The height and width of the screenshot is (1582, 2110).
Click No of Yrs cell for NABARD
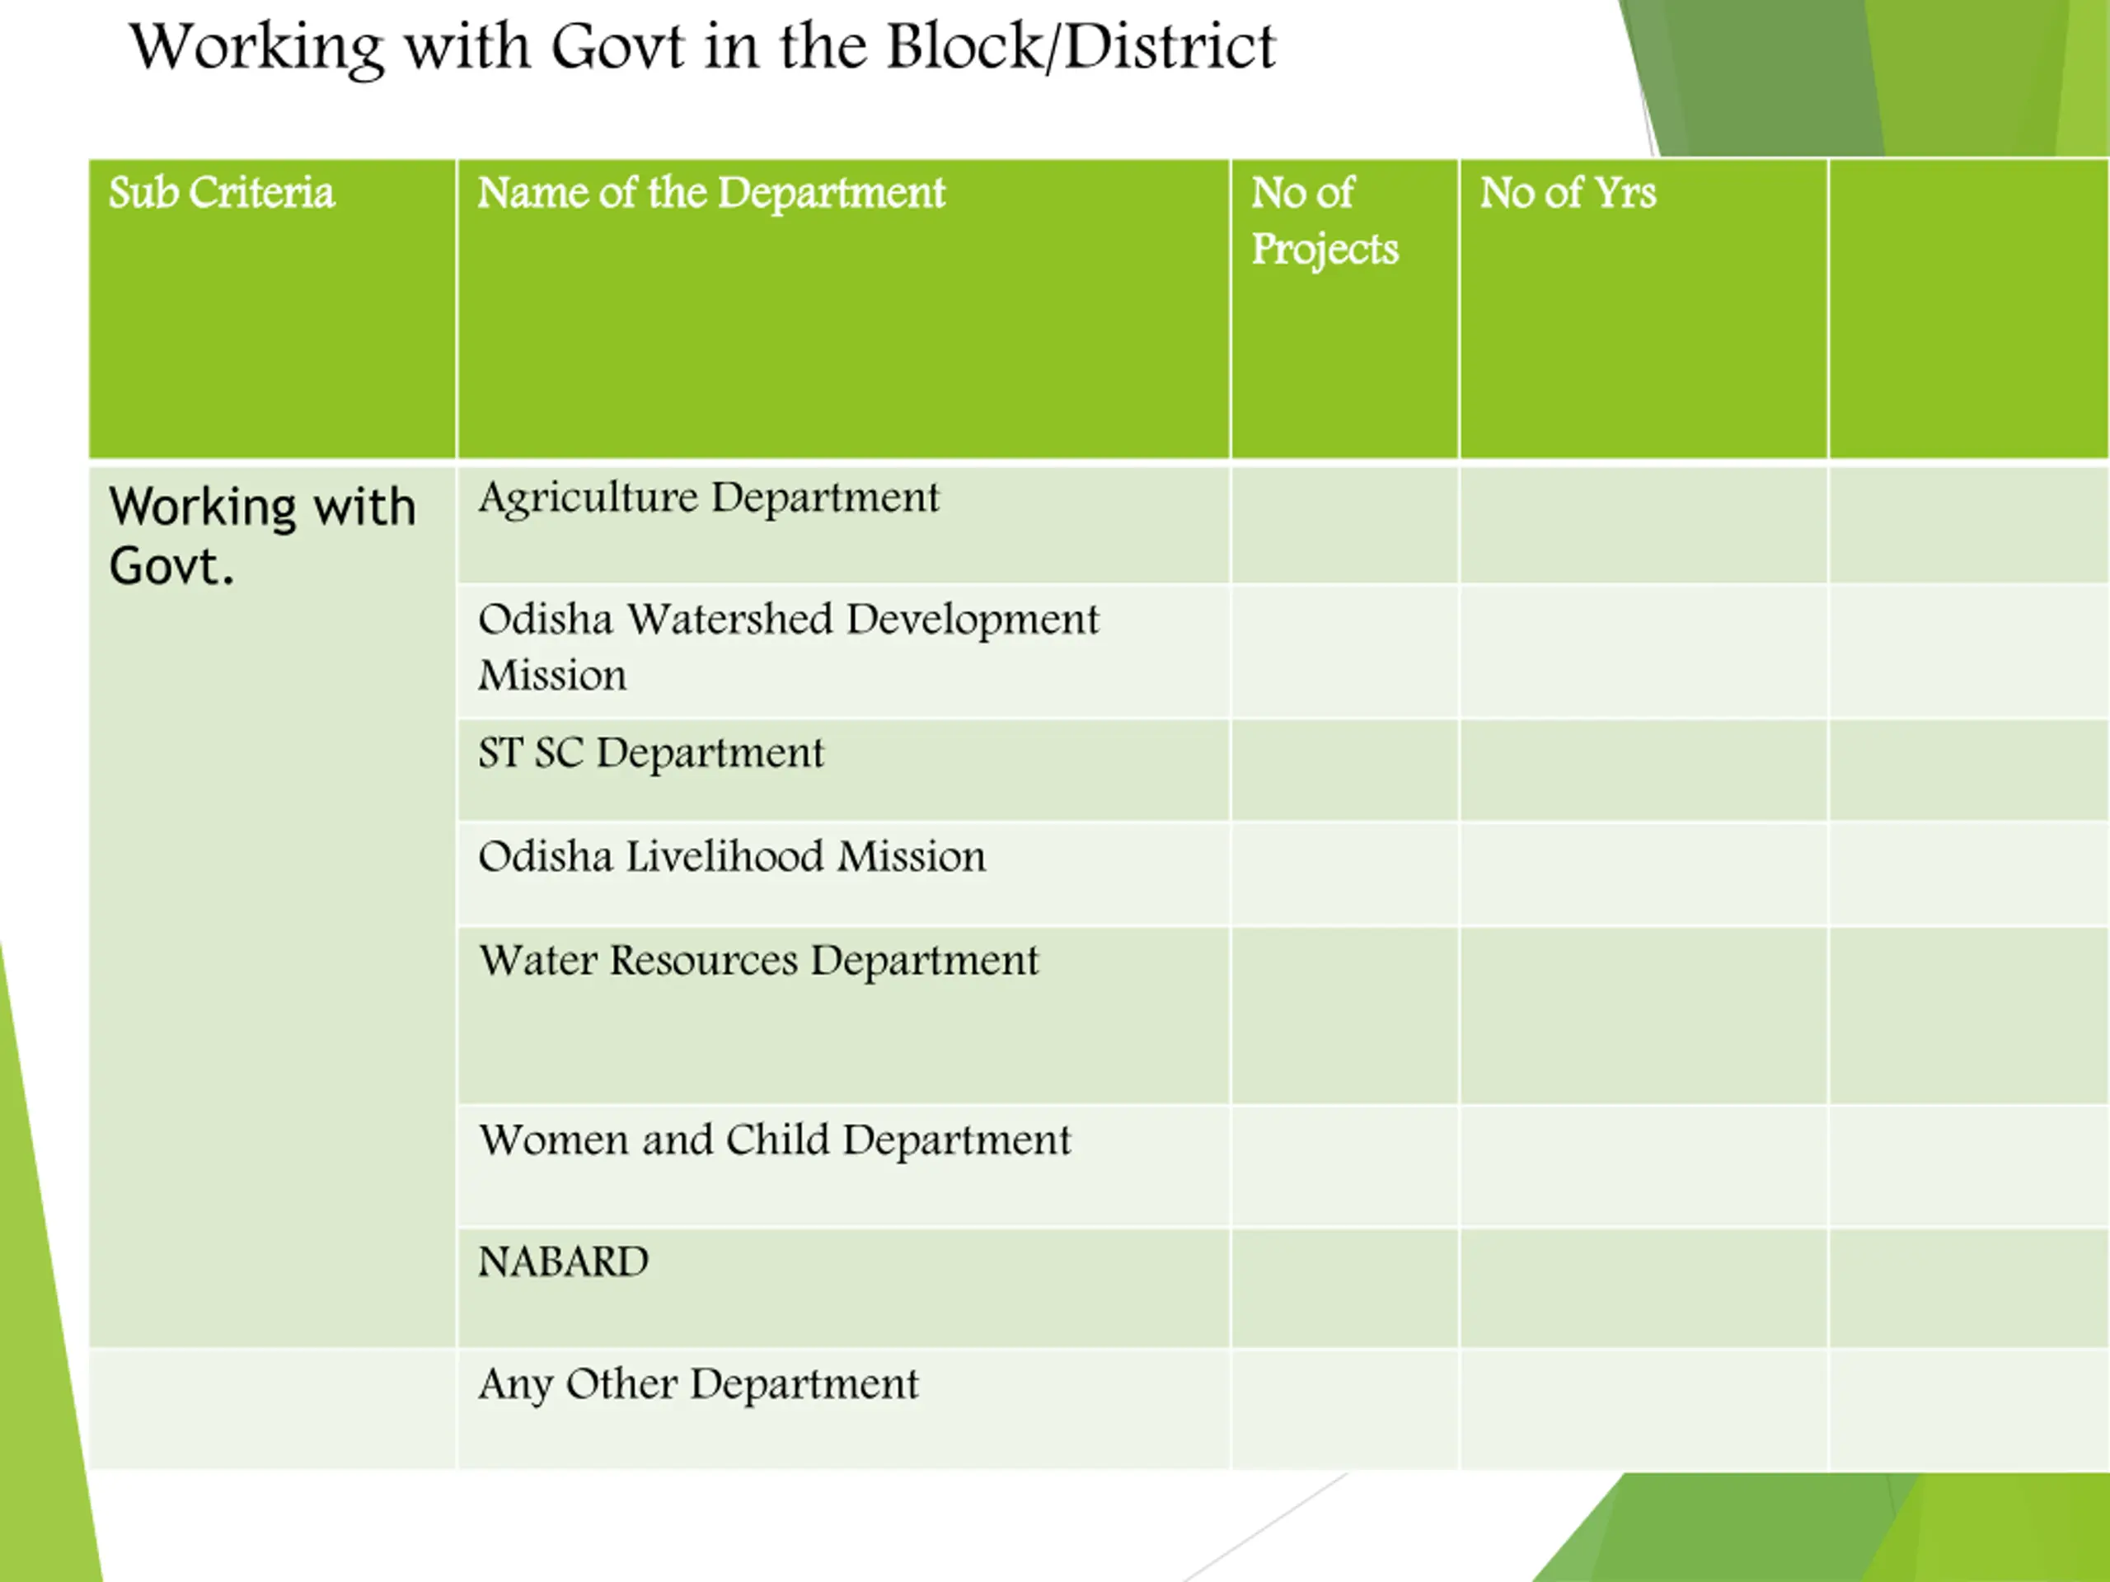tap(1643, 1289)
